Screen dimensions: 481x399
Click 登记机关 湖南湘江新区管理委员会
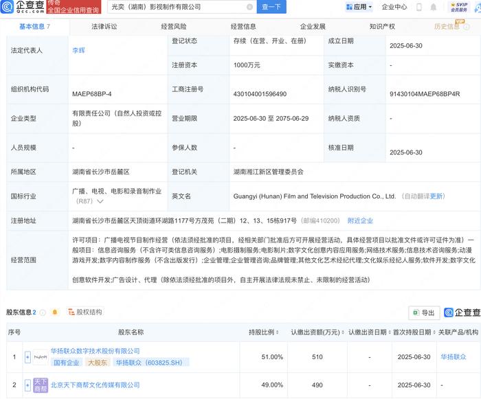tap(269, 172)
